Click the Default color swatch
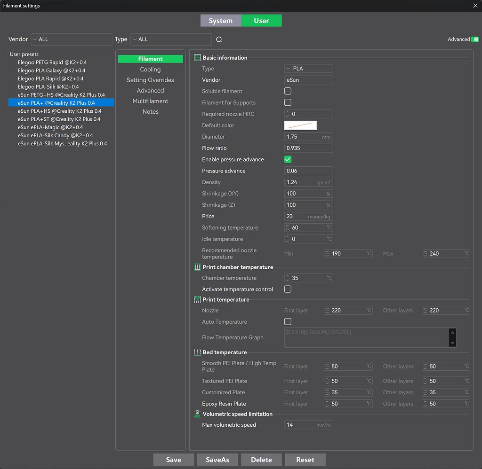Screen dimensions: 482x469 (300, 125)
